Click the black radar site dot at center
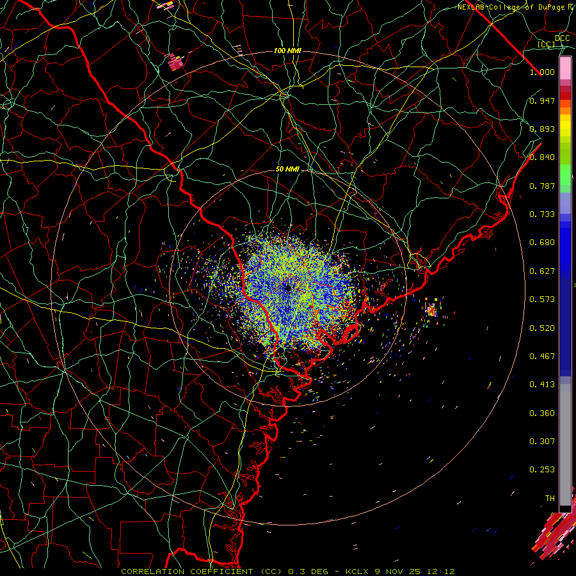 click(x=288, y=288)
